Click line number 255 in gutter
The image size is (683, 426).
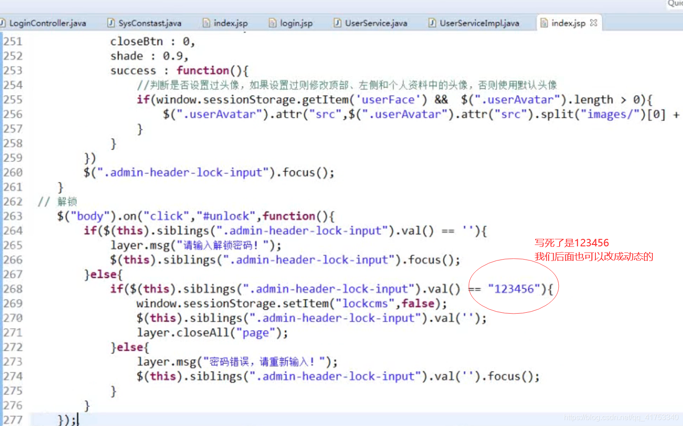coord(13,100)
